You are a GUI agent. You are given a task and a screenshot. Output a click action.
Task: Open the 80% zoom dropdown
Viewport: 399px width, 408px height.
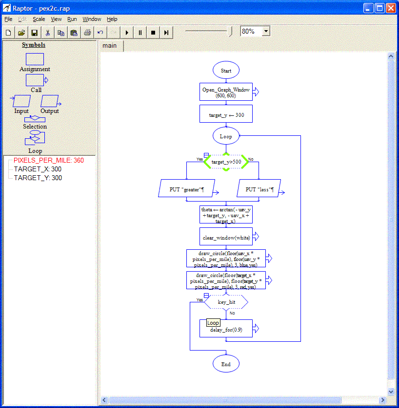click(x=266, y=31)
